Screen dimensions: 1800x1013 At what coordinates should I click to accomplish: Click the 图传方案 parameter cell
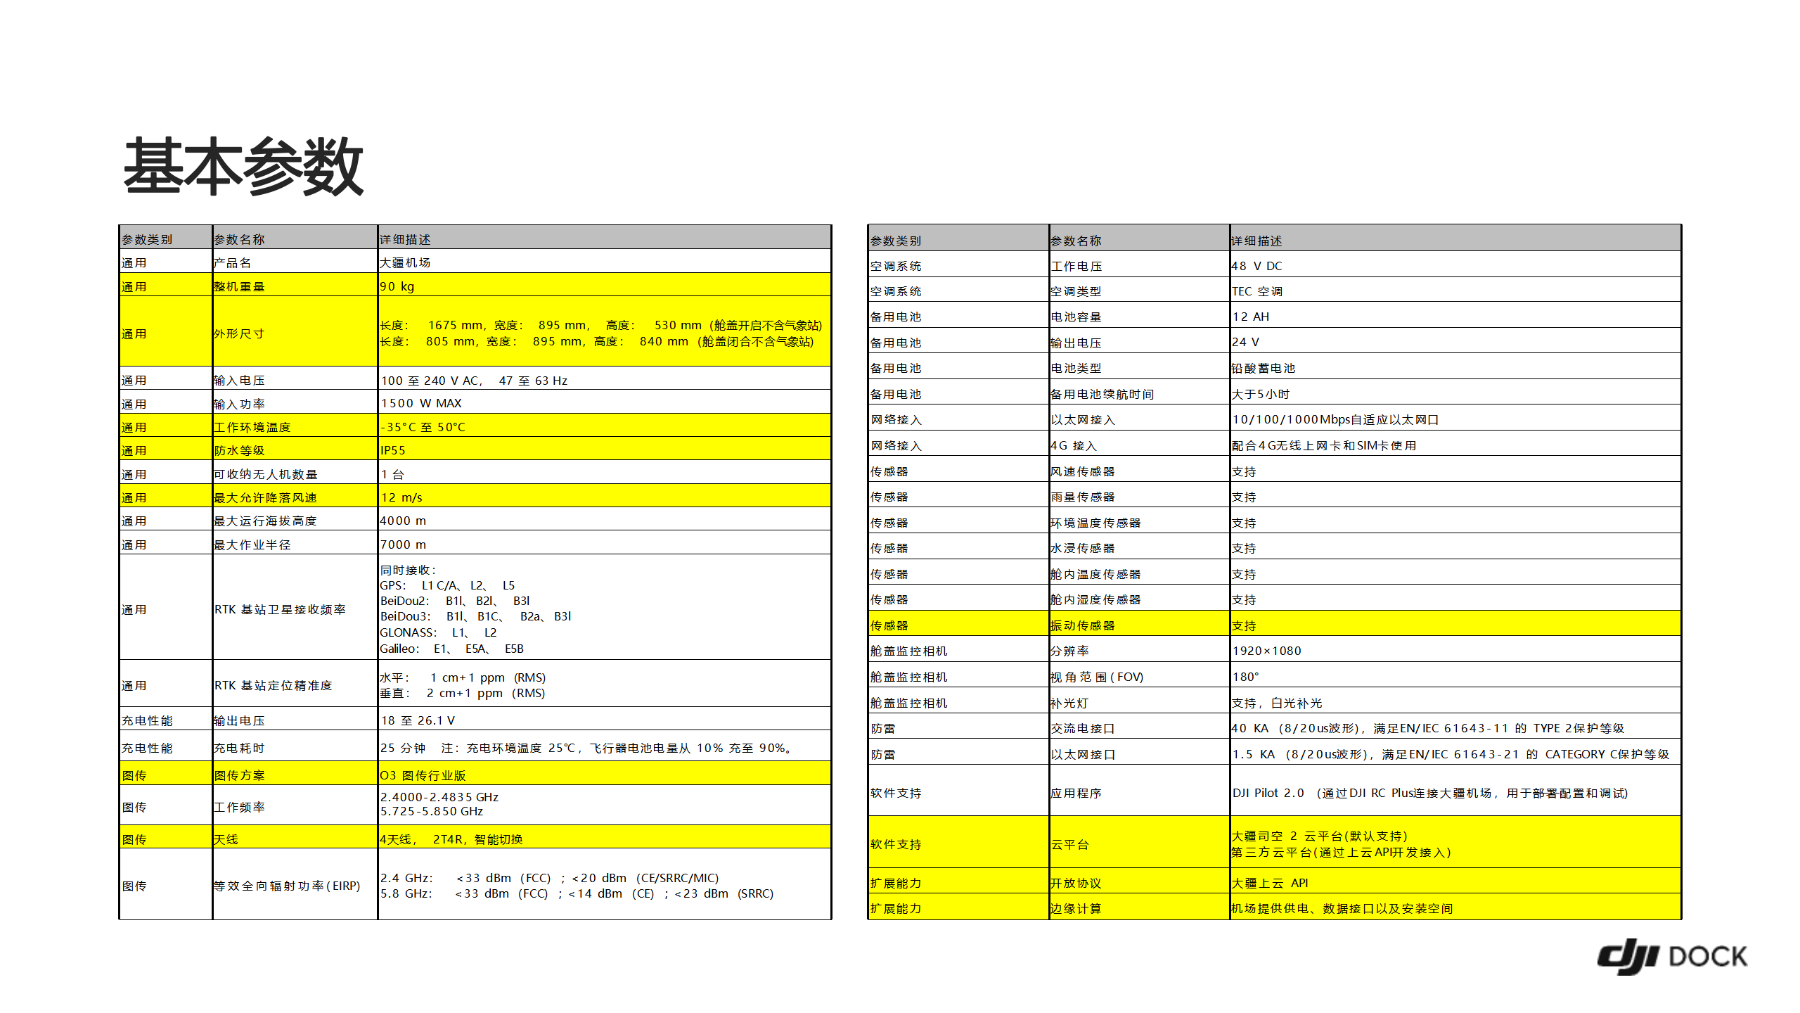pyautogui.click(x=295, y=774)
